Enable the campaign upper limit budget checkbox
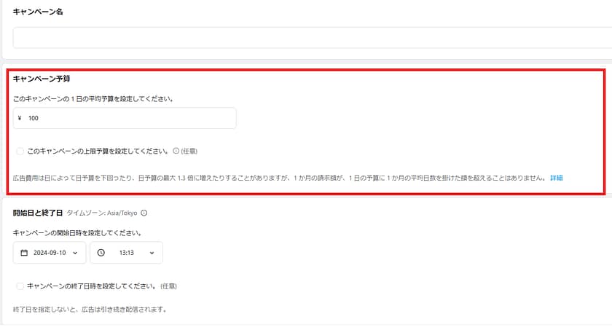 coord(20,152)
